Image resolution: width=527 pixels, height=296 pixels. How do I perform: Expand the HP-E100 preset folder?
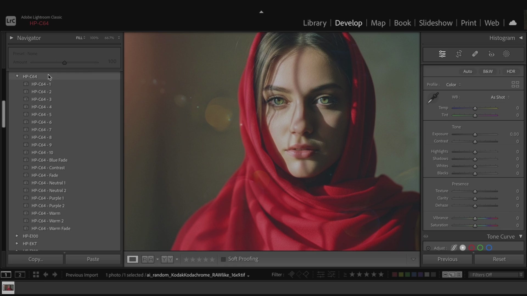[17, 236]
